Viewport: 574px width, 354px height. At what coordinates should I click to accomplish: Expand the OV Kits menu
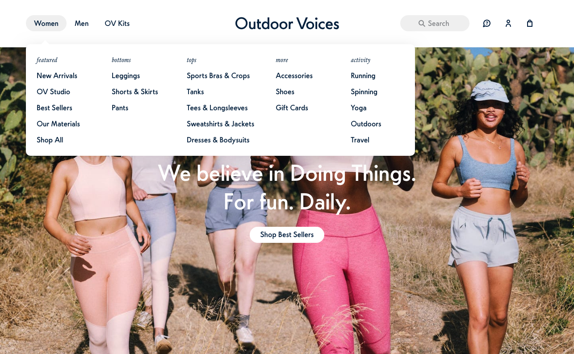coord(117,23)
